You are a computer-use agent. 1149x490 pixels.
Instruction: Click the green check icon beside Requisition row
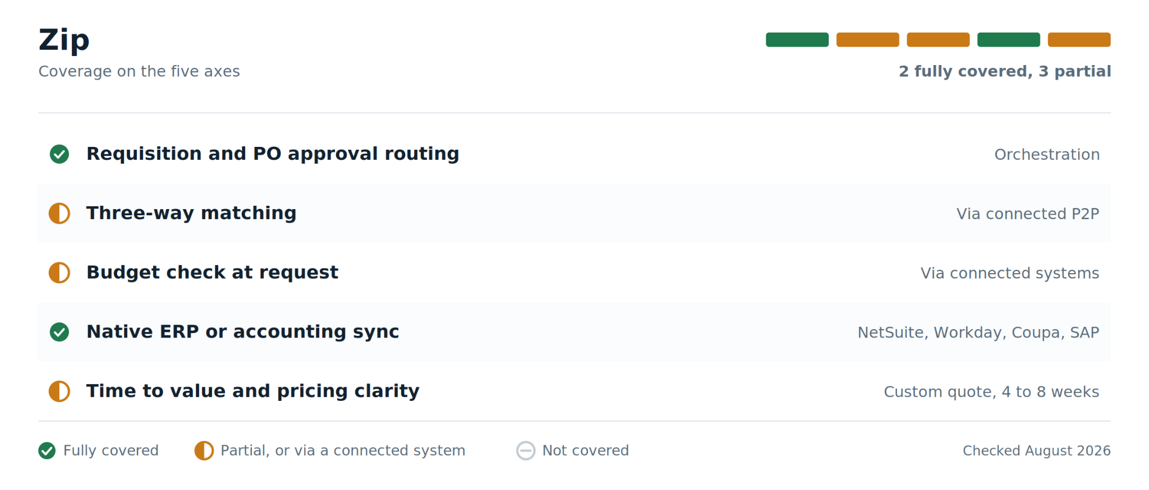[59, 154]
